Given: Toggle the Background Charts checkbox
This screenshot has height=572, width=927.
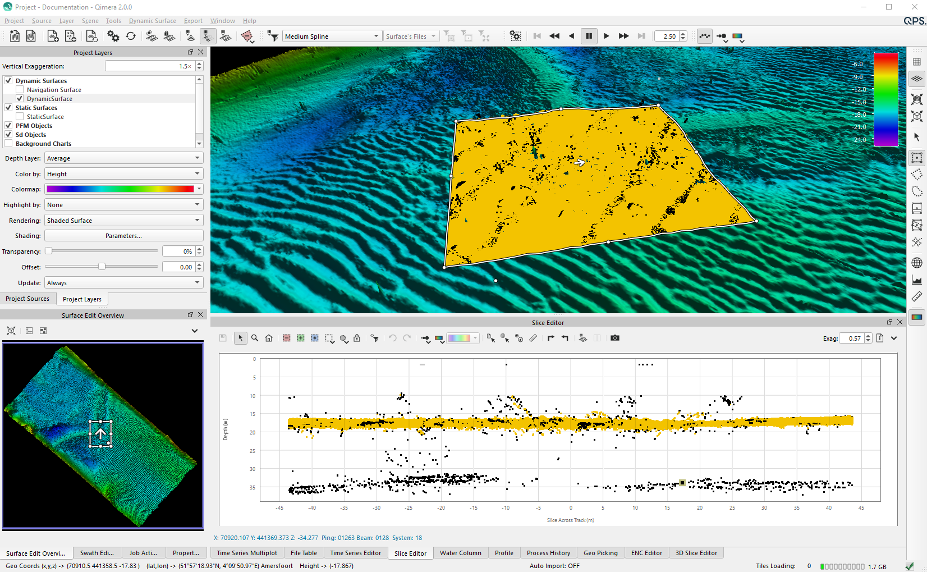Looking at the screenshot, I should [x=9, y=144].
